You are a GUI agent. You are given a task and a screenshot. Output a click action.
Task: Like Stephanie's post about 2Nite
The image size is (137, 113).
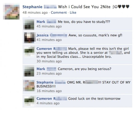point(73,13)
